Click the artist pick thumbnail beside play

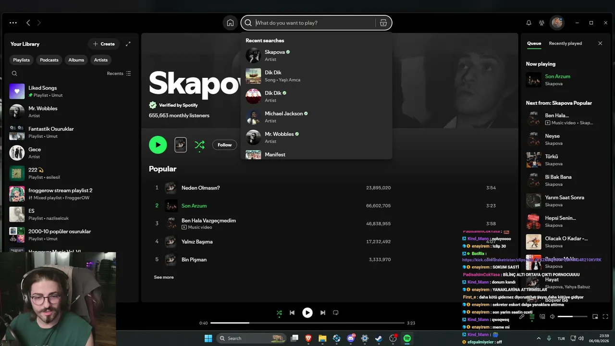[x=181, y=145]
